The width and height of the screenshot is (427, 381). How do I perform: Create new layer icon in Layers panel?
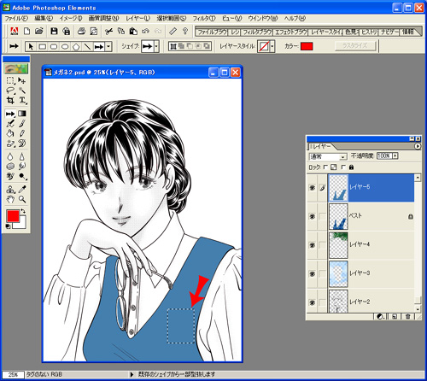pyautogui.click(x=395, y=316)
